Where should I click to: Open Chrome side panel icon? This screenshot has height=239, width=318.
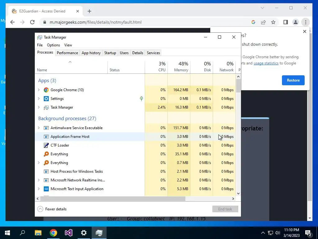coord(286,22)
